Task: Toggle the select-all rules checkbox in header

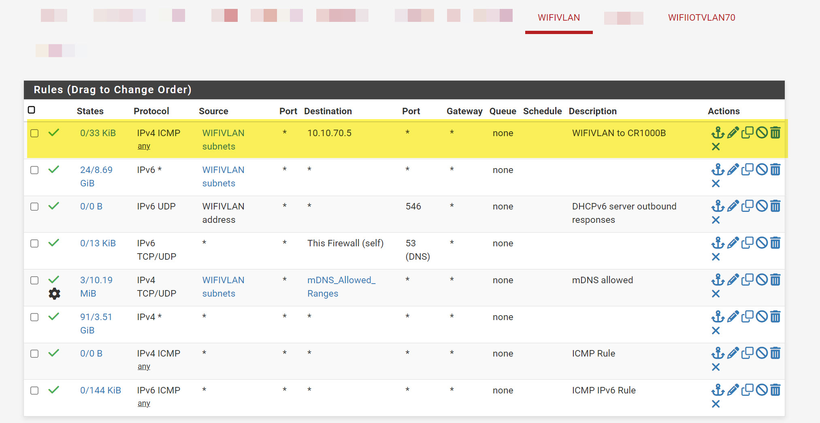Action: 32,110
